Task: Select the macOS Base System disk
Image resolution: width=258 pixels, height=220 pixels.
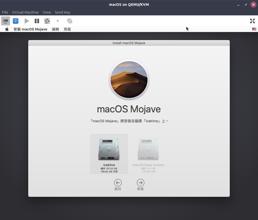Action: pyautogui.click(x=148, y=155)
